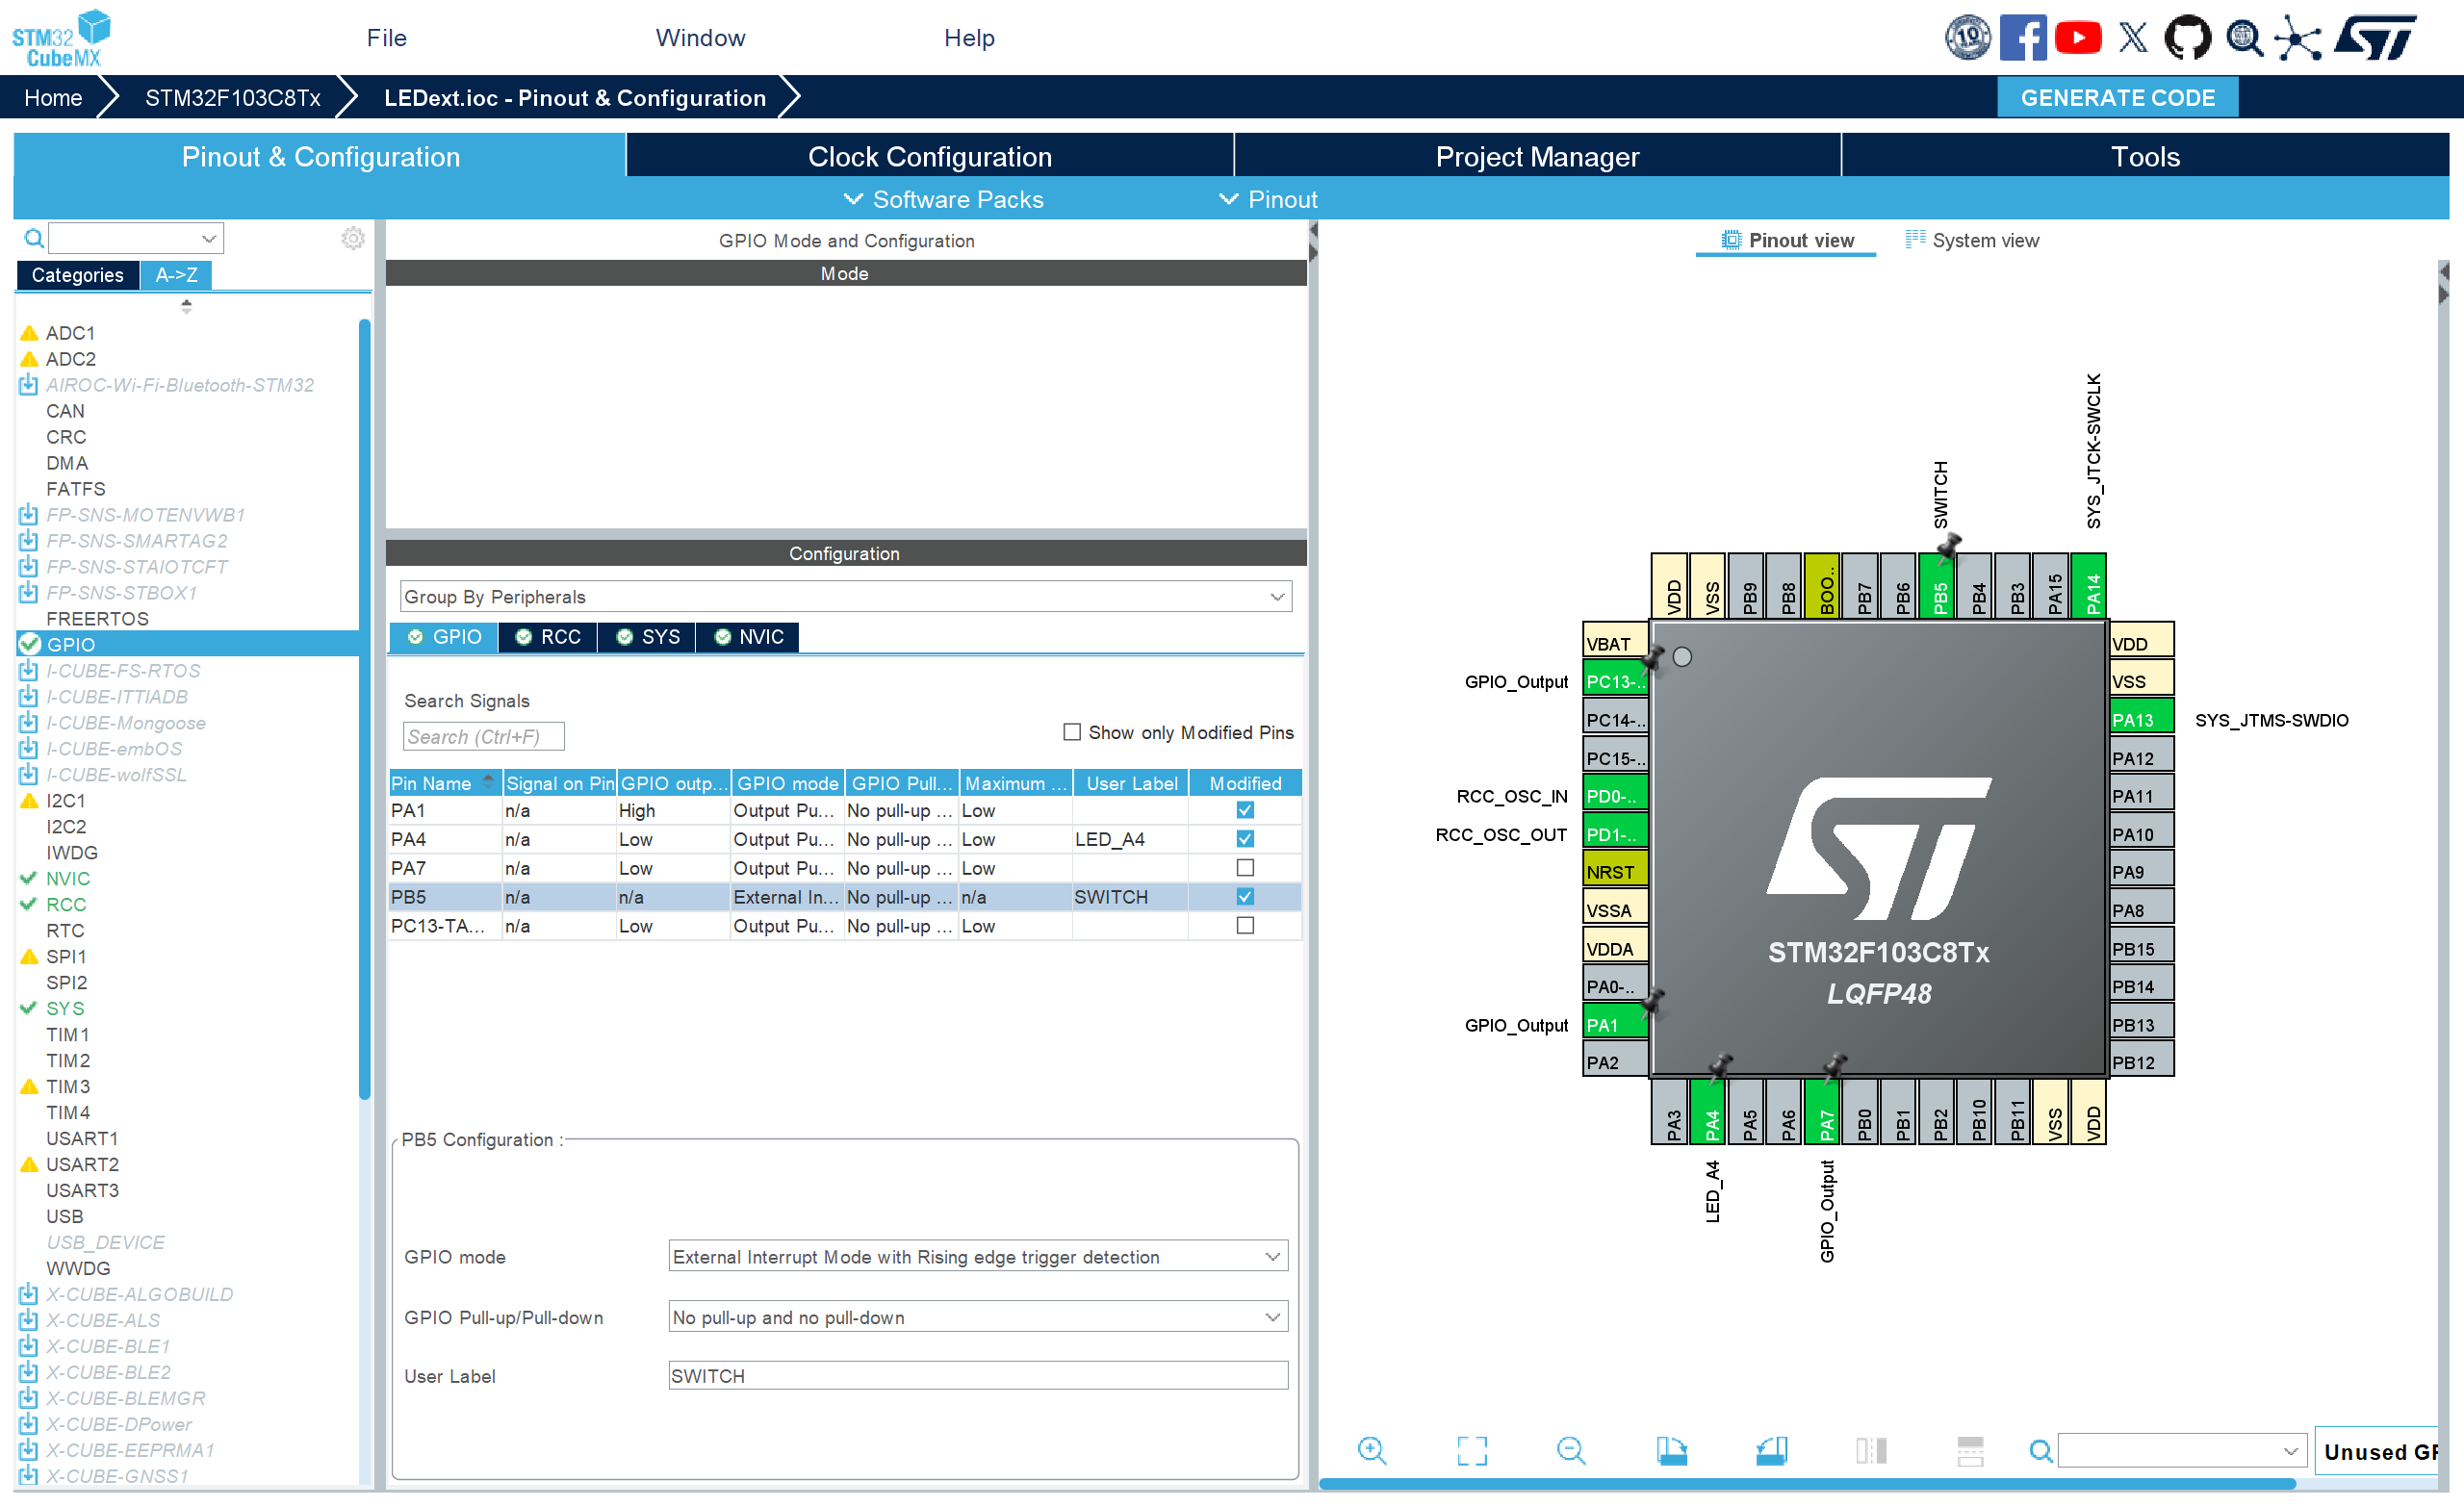Toggle the Modified checkbox for PB5

[1245, 897]
